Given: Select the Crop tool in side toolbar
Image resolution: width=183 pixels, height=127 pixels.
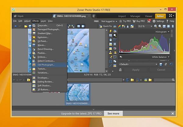Looking at the screenshot, I should pos(115,40).
